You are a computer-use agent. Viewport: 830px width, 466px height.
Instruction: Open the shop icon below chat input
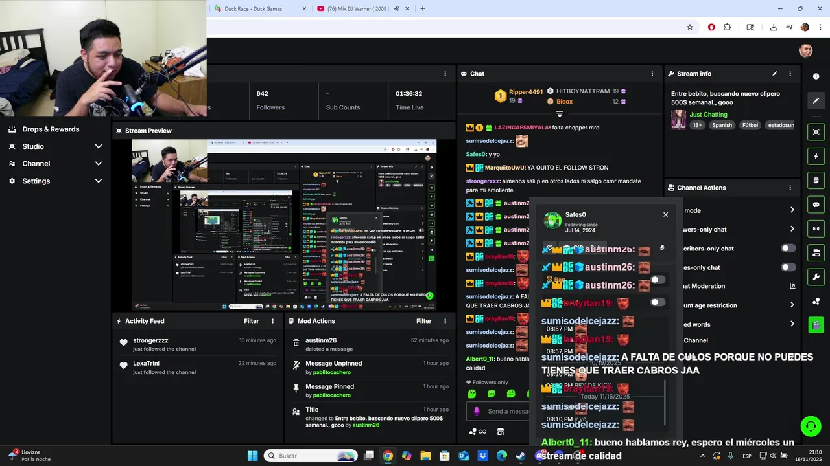click(x=501, y=432)
